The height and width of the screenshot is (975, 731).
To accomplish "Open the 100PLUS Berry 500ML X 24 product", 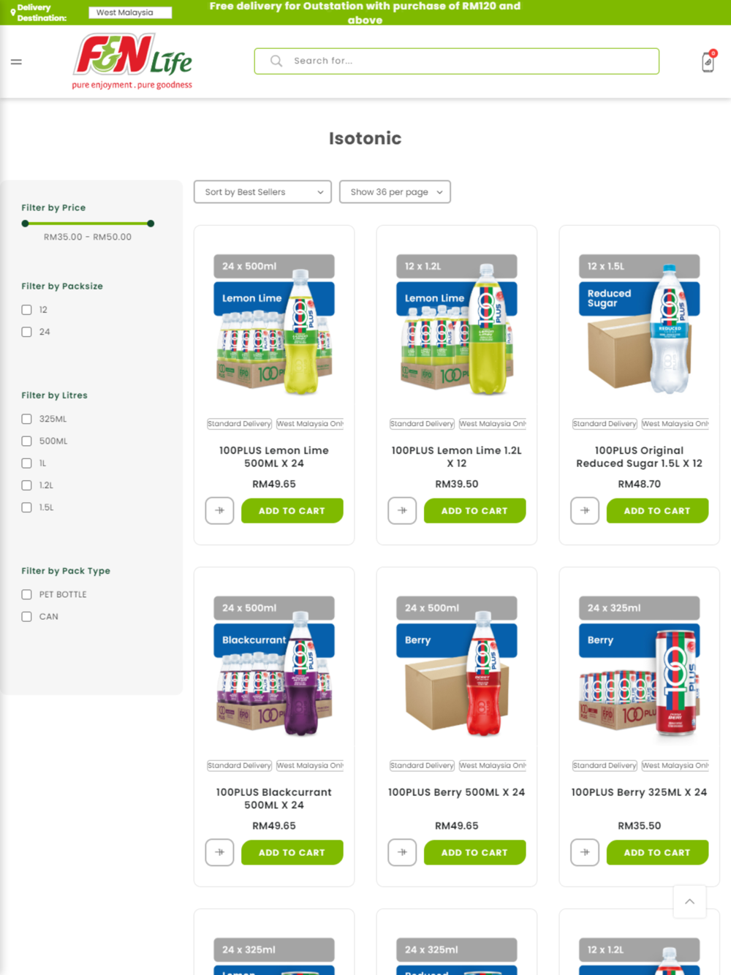I will tap(457, 792).
